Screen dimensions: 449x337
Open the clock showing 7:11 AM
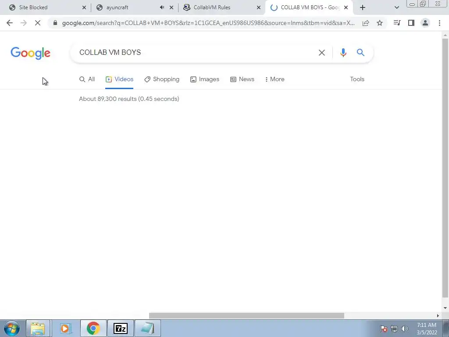pyautogui.click(x=427, y=329)
